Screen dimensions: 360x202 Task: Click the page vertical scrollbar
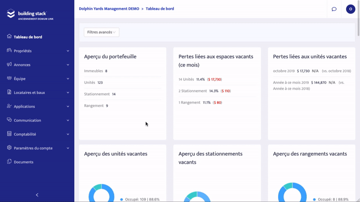358,18
